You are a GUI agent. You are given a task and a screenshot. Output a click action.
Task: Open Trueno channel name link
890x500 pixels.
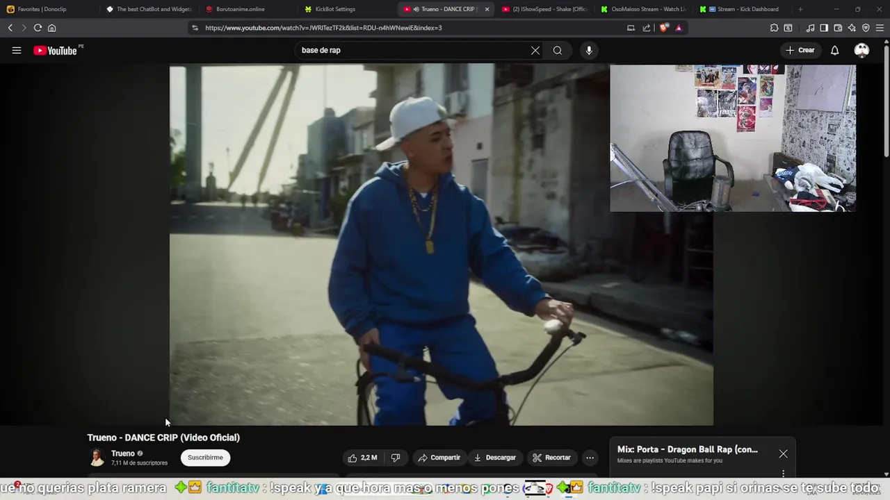(x=123, y=453)
